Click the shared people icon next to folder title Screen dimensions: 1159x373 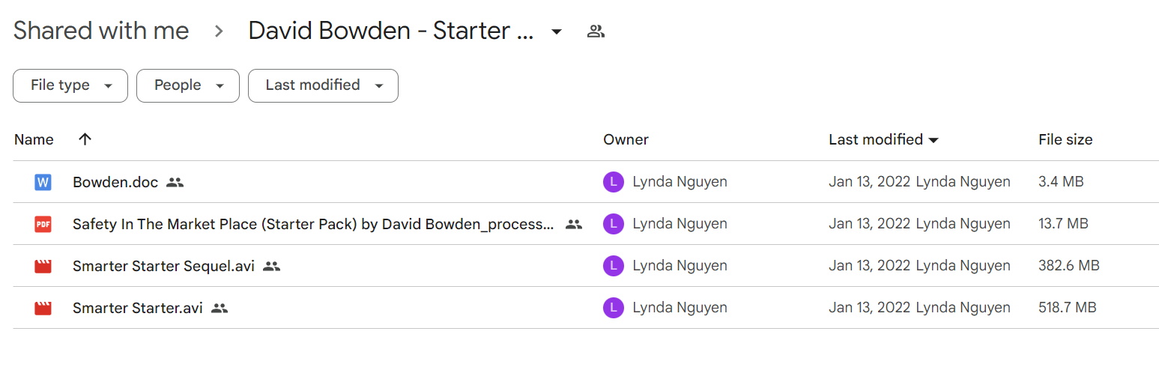pyautogui.click(x=596, y=31)
